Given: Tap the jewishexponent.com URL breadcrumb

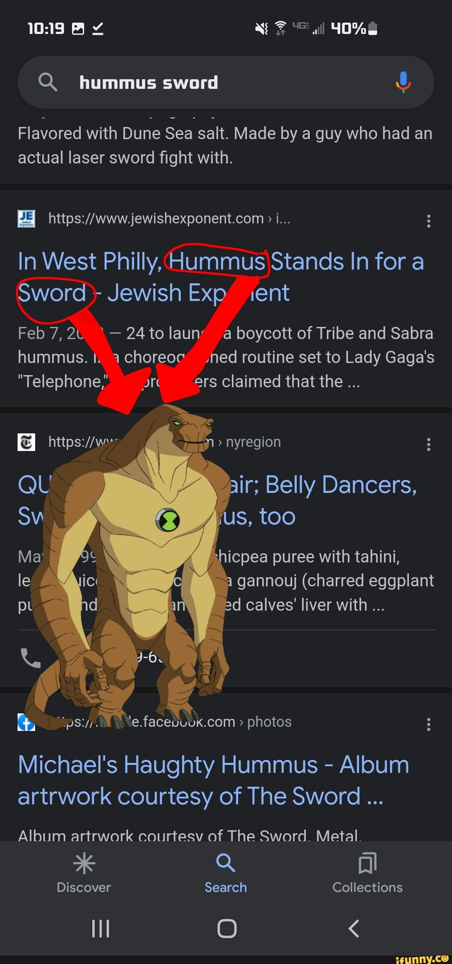Looking at the screenshot, I should [x=169, y=218].
